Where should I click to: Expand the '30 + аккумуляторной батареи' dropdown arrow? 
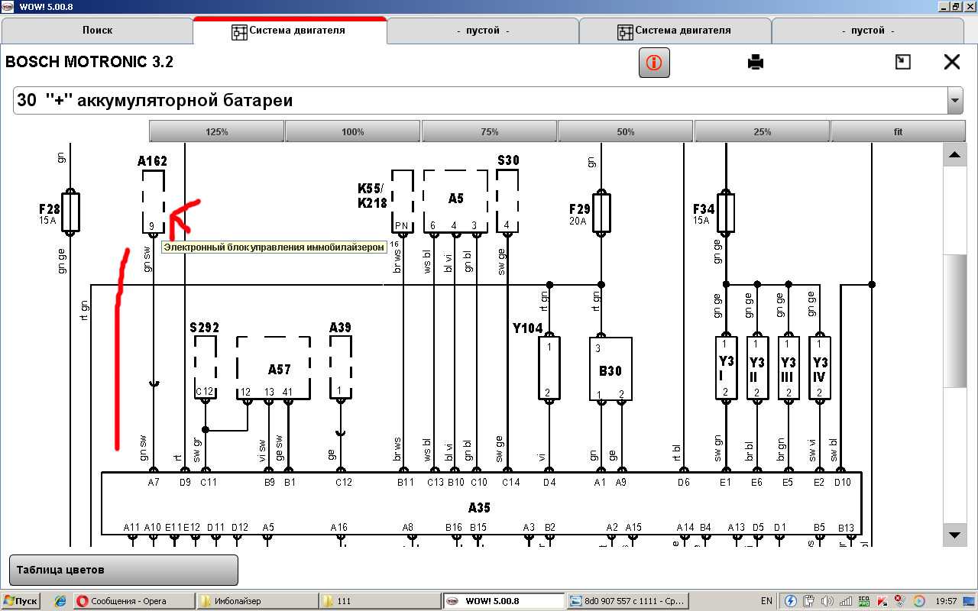pos(955,100)
